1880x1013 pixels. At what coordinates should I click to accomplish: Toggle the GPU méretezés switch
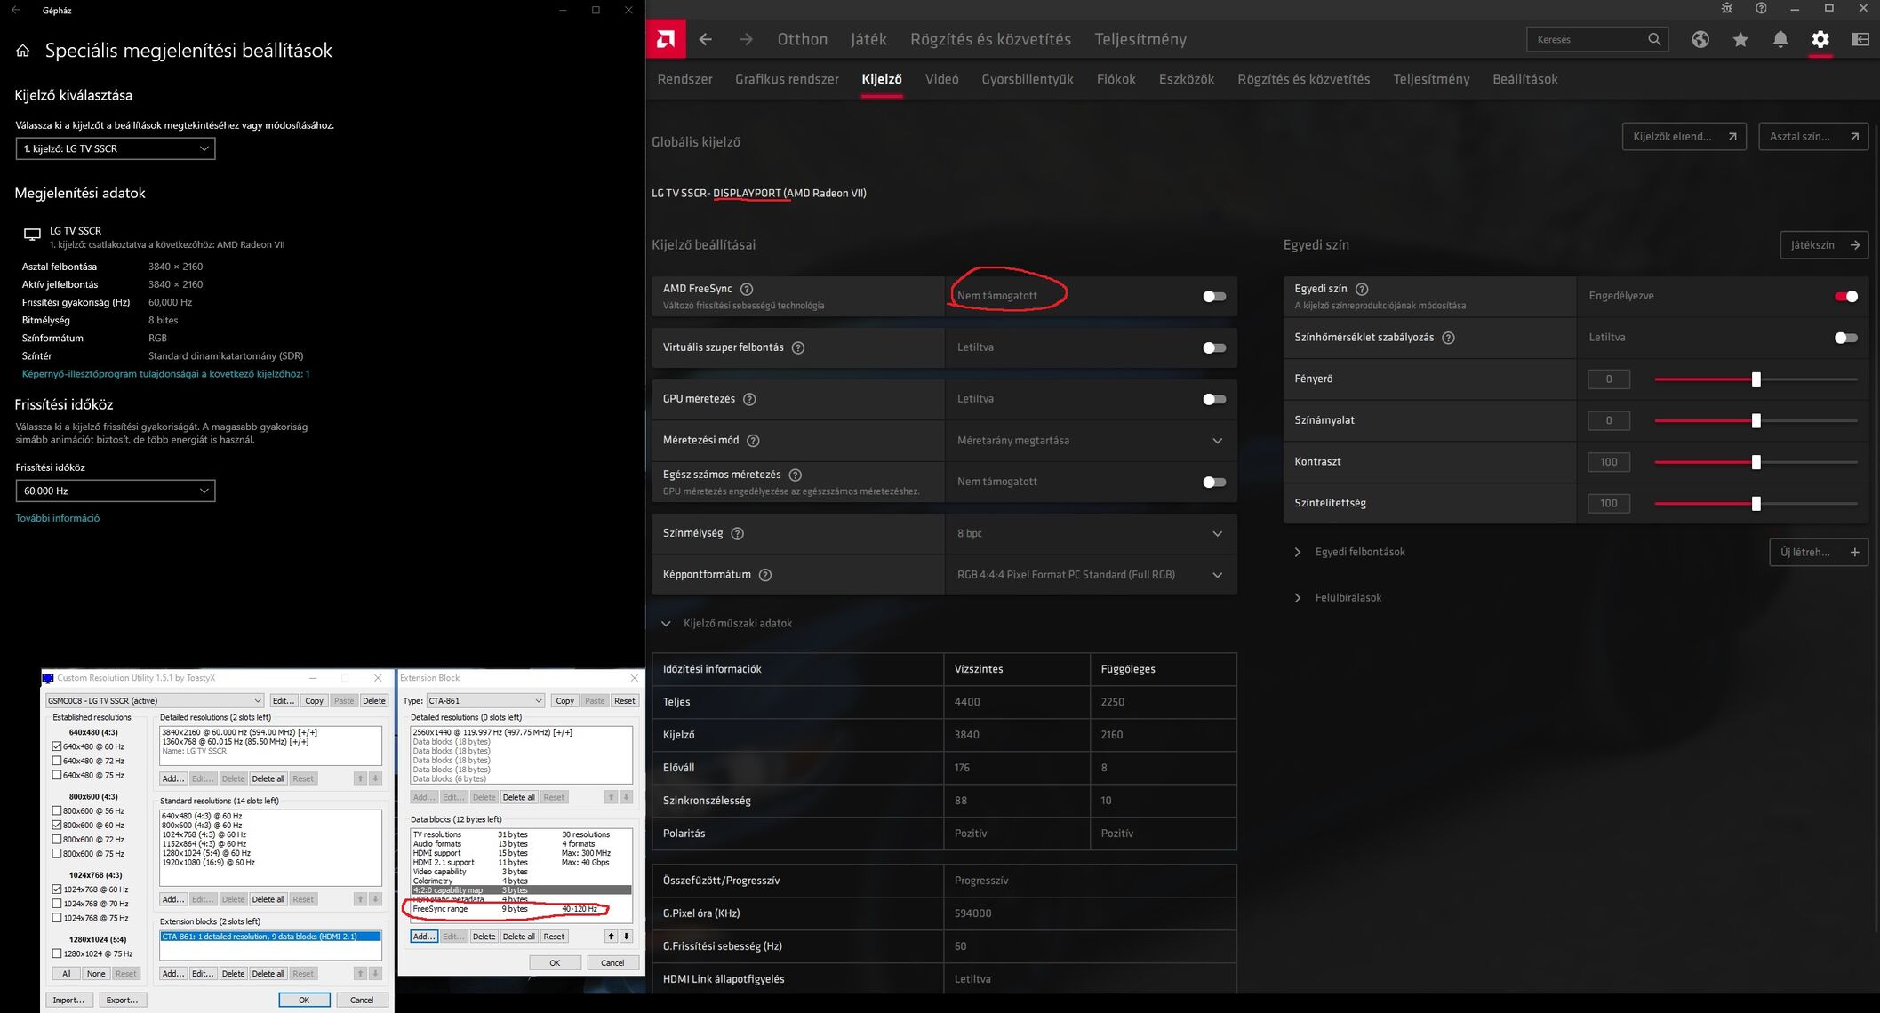coord(1213,399)
